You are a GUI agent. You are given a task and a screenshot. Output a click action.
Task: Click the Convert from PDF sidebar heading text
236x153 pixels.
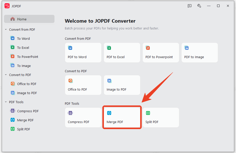[22, 30]
